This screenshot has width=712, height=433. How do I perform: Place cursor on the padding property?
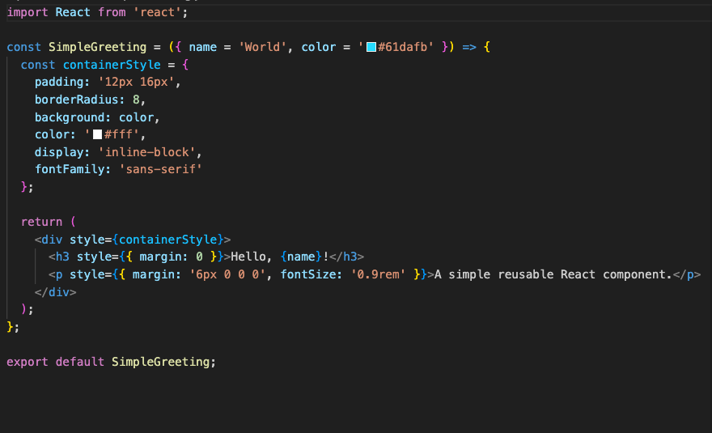tap(59, 83)
